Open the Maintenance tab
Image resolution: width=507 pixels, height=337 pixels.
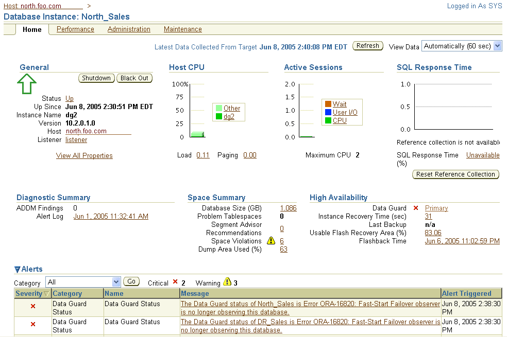pos(182,29)
